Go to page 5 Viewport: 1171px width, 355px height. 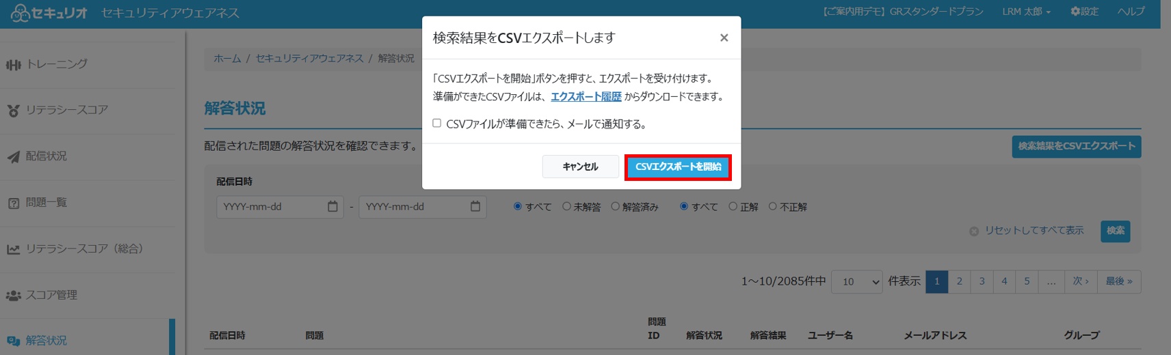1027,281
